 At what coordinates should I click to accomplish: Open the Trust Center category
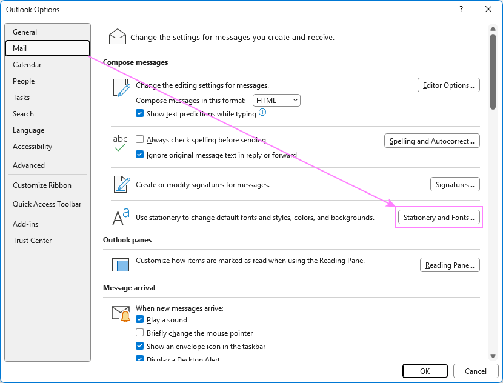click(47, 240)
